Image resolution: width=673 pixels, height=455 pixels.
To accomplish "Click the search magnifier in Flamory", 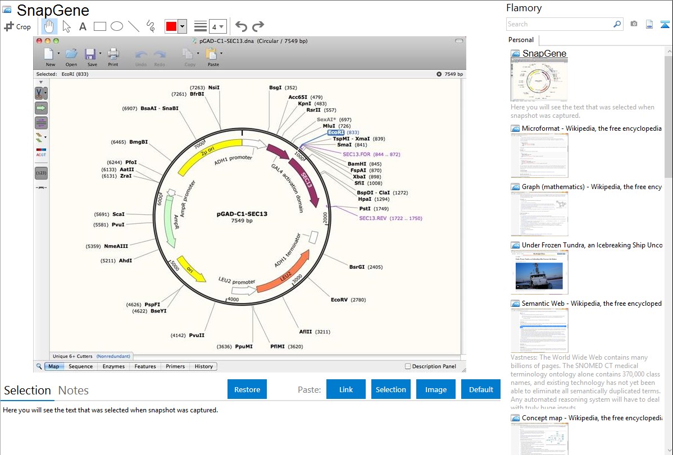I will [x=617, y=24].
